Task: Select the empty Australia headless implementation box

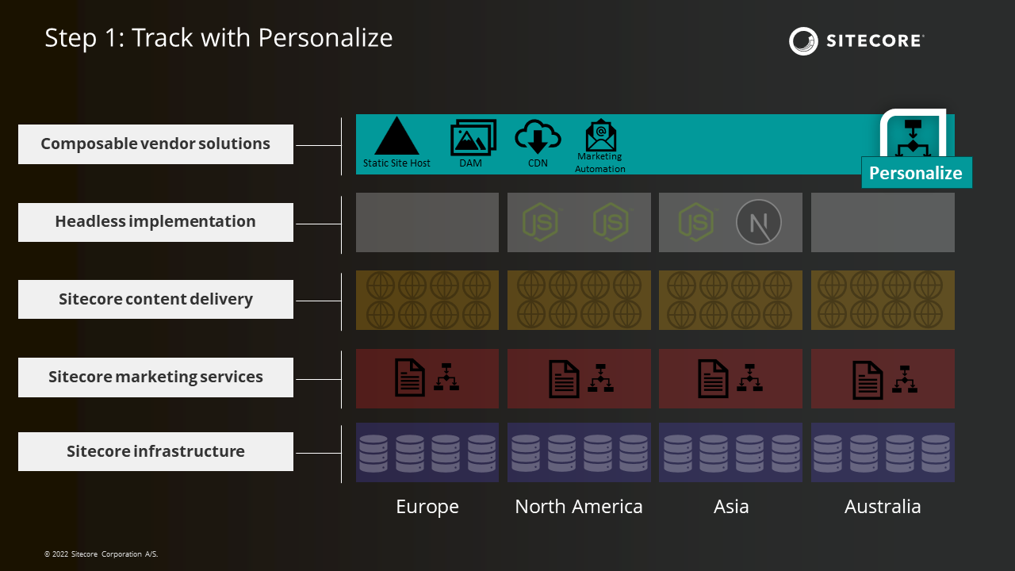Action: tap(883, 222)
